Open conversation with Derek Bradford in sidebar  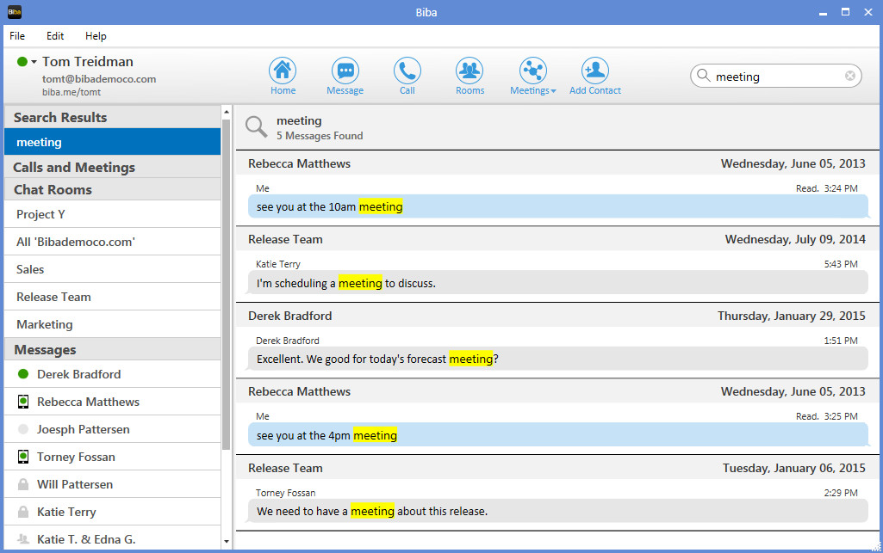coord(113,374)
